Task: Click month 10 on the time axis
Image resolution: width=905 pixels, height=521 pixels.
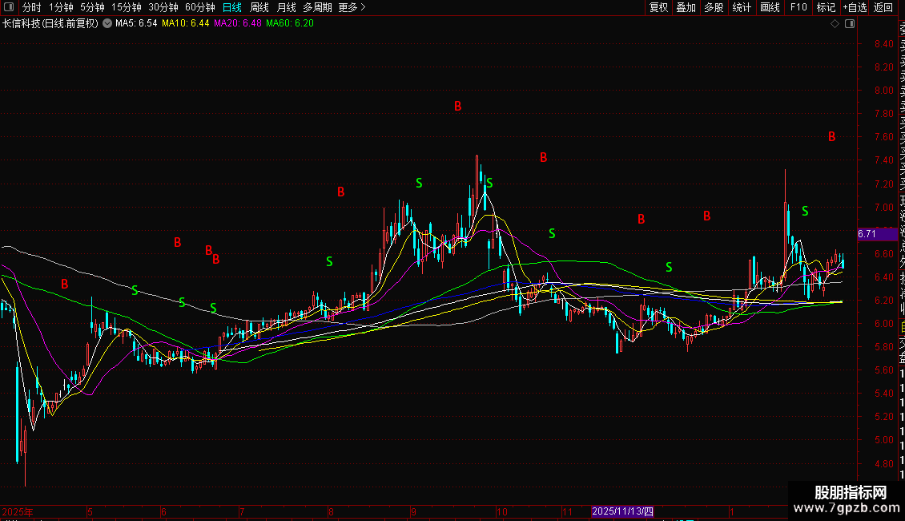Action: point(501,511)
